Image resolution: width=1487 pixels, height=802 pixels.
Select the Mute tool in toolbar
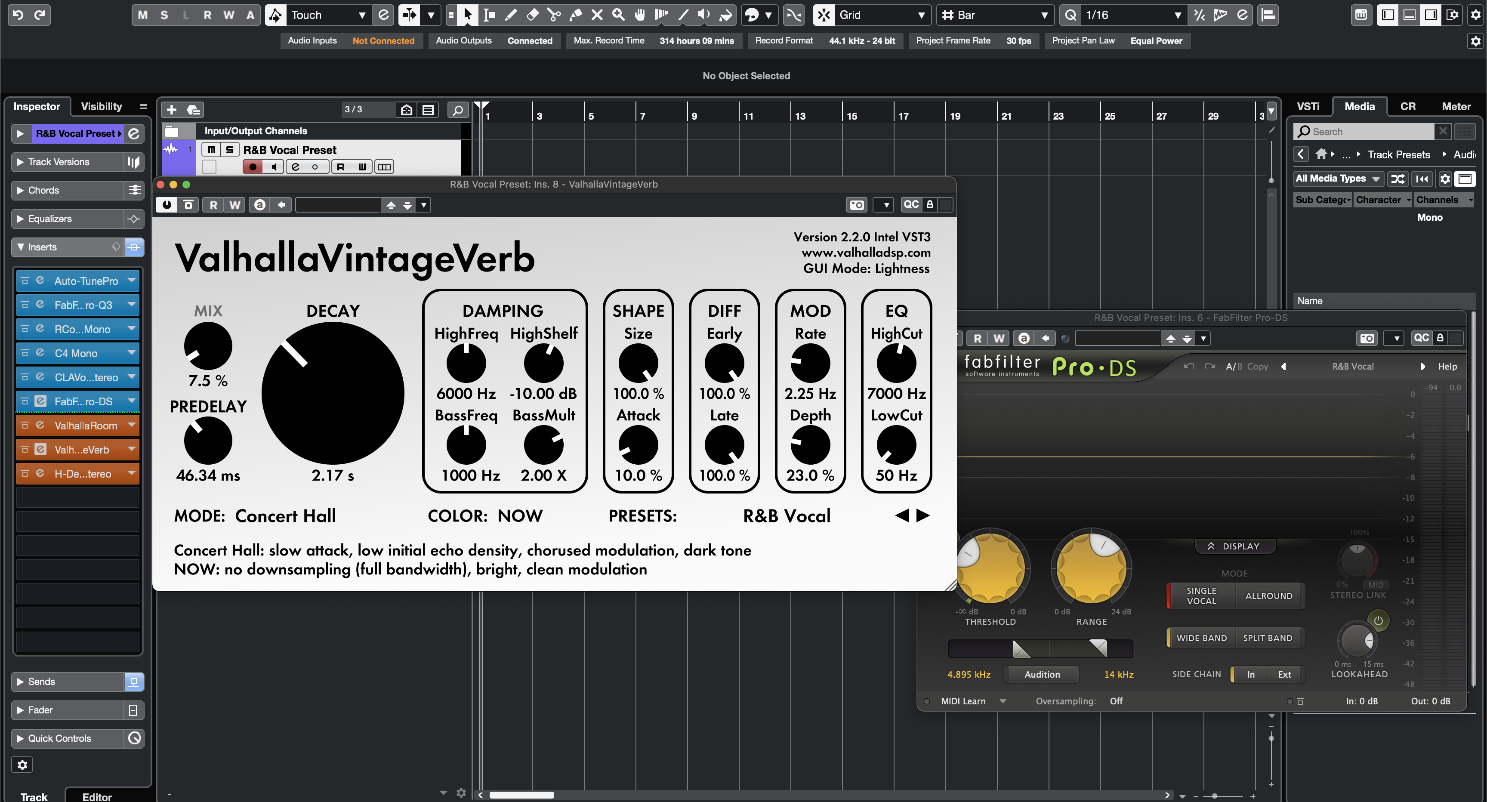coord(597,15)
